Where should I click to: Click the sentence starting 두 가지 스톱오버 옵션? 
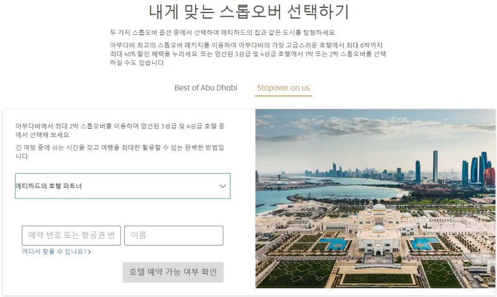coord(223,32)
